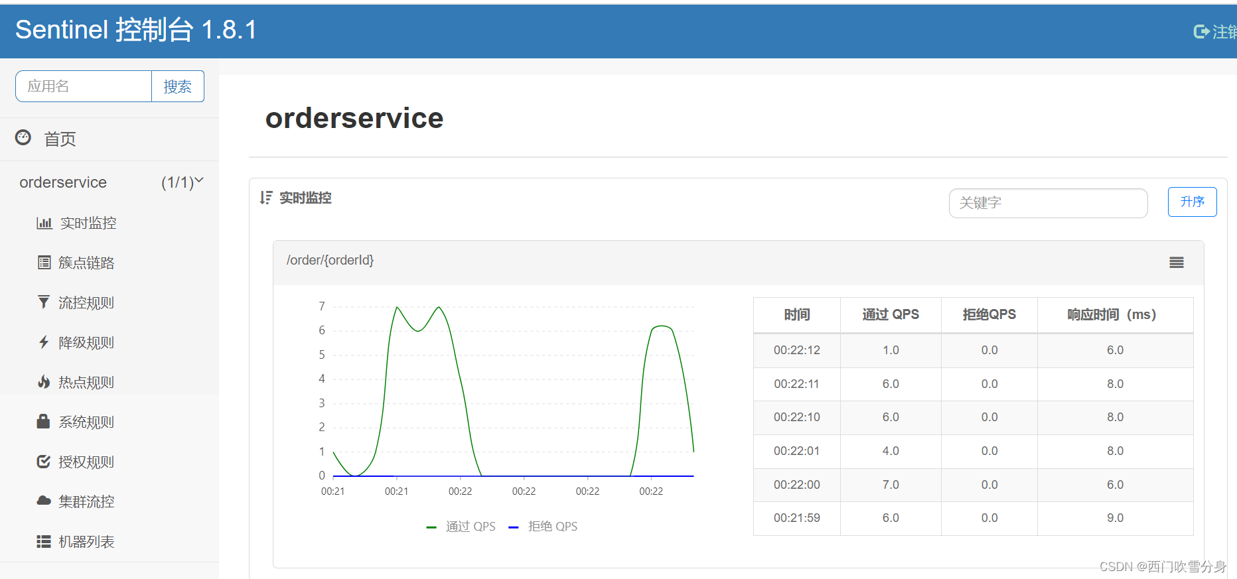Toggle the 拒绝 QPS legend entry

tap(543, 527)
